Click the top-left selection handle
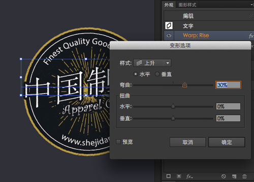This screenshot has width=254, height=182. point(21,59)
